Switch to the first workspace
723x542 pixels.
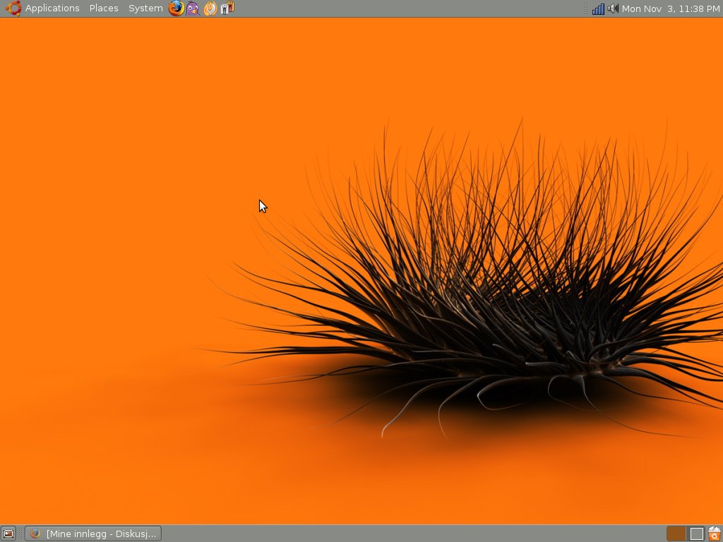pos(676,534)
